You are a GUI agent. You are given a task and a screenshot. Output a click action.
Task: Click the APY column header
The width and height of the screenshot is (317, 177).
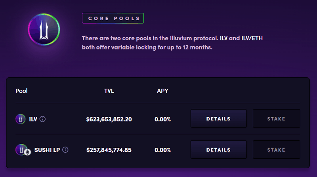(x=162, y=91)
